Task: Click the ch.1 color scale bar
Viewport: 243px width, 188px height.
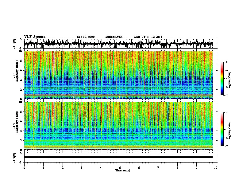Action: coord(222,79)
